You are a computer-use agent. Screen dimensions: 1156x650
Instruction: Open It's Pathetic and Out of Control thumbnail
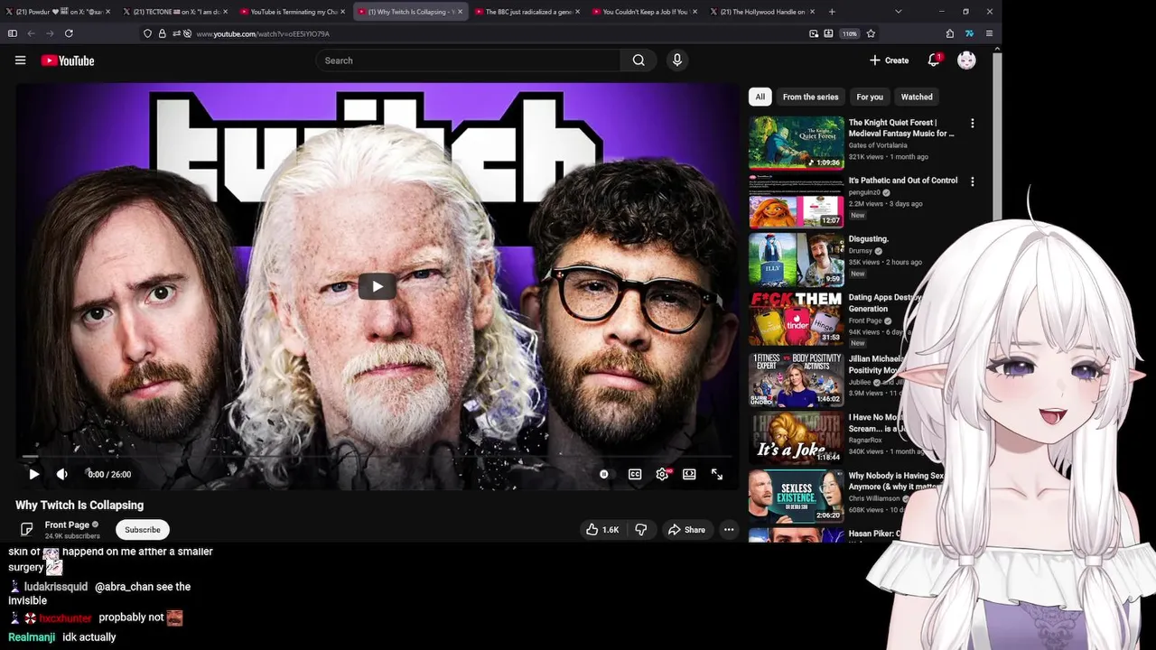point(796,200)
